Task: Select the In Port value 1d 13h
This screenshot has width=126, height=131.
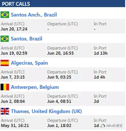Action: click(x=101, y=53)
